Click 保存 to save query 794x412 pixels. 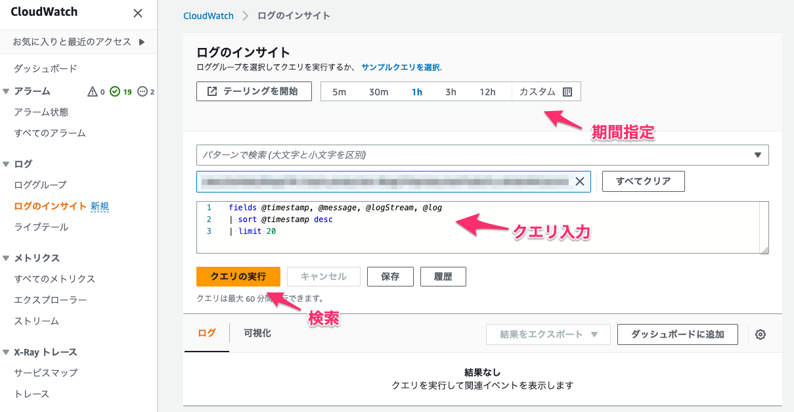(390, 277)
